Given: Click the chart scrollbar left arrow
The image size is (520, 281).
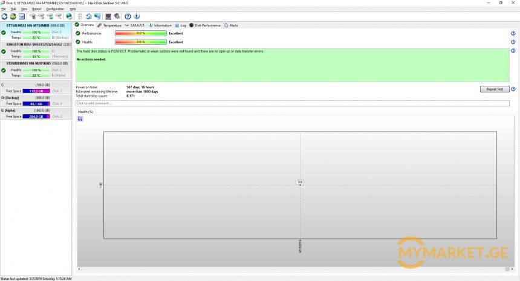Looking at the screenshot, I should pyautogui.click(x=79, y=269).
